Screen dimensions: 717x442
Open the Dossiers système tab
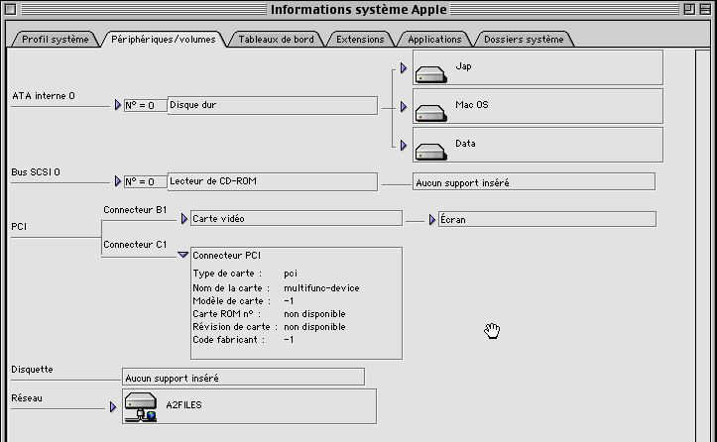click(x=524, y=40)
